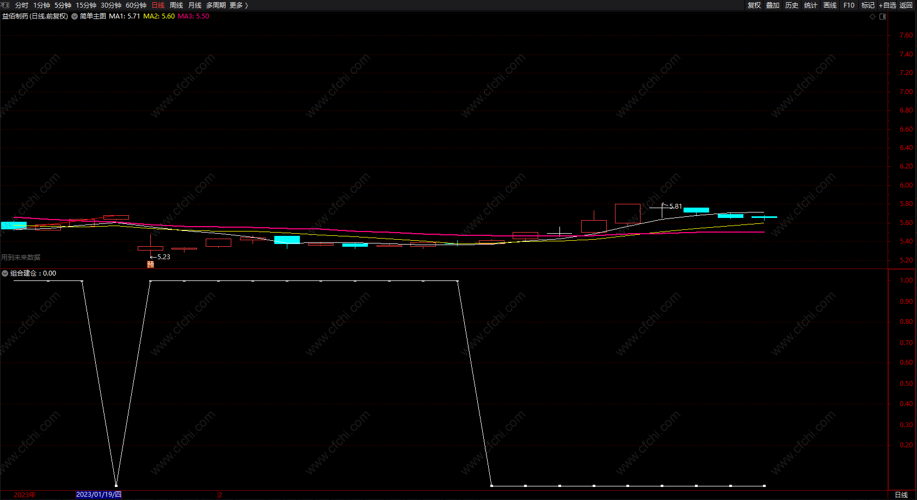Image resolution: width=917 pixels, height=500 pixels.
Task: Expand the 更多 periods menu
Action: click(x=239, y=5)
